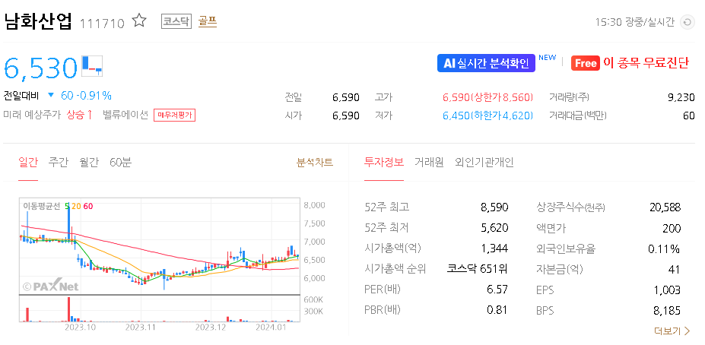This screenshot has height=345, width=705.
Task: Click 거래대금(백만) value 60
Action: click(x=689, y=116)
